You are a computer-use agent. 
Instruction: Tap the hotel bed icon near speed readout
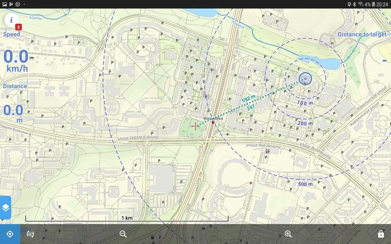click(x=31, y=58)
